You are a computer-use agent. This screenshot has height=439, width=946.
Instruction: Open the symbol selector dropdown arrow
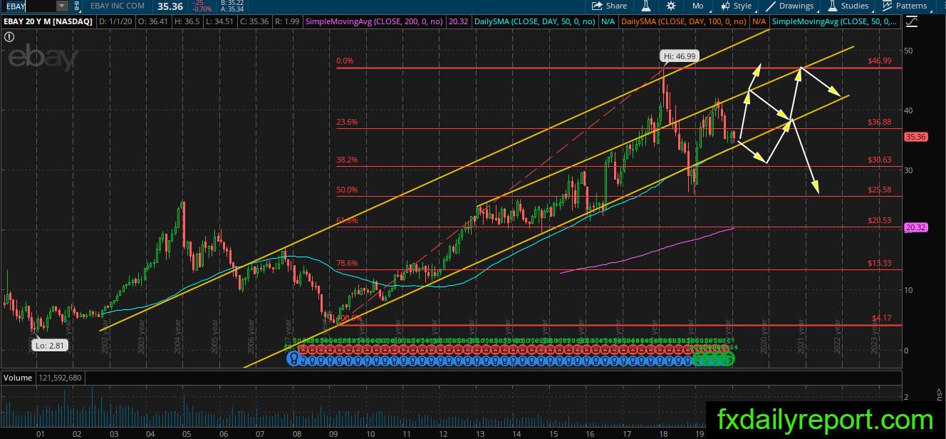[x=62, y=6]
